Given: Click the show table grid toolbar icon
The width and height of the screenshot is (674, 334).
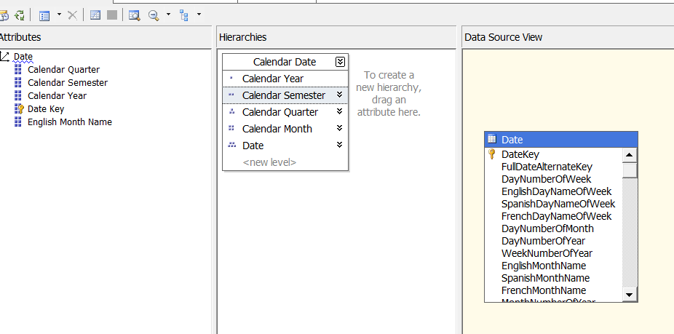Looking at the screenshot, I should point(95,15).
